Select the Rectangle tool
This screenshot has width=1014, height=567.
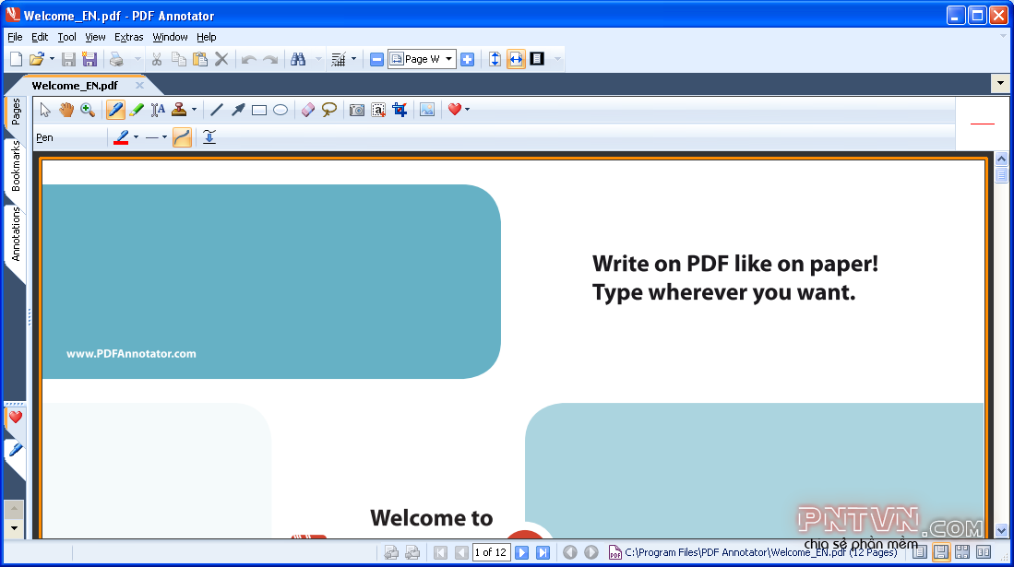click(259, 110)
